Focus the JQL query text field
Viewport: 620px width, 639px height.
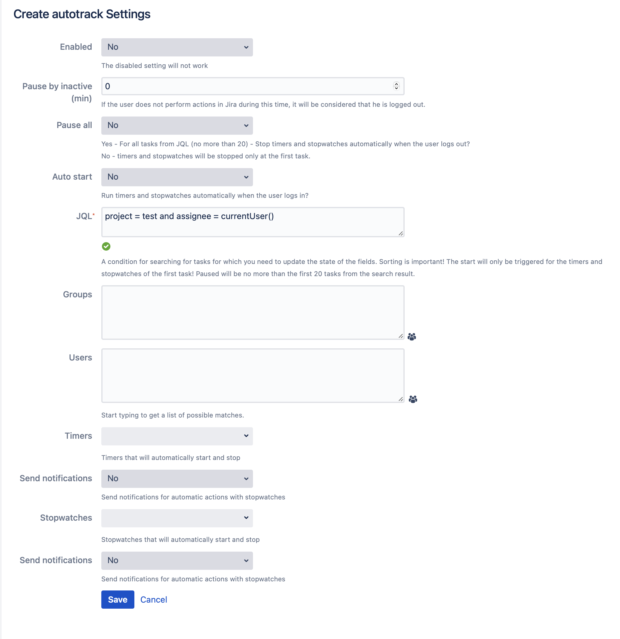click(x=253, y=222)
